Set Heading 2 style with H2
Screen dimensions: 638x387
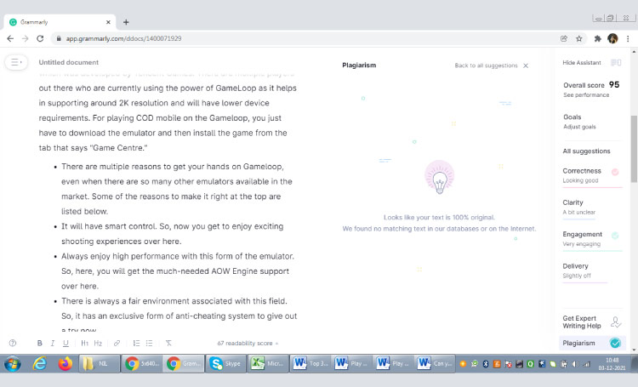[x=98, y=343]
